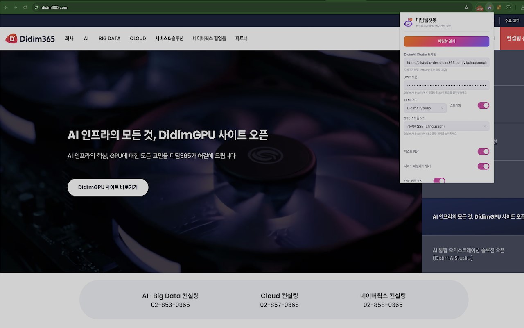This screenshot has width=524, height=328.
Task: Disable the 사이드 패널에서 열기 switch
Action: [483, 166]
